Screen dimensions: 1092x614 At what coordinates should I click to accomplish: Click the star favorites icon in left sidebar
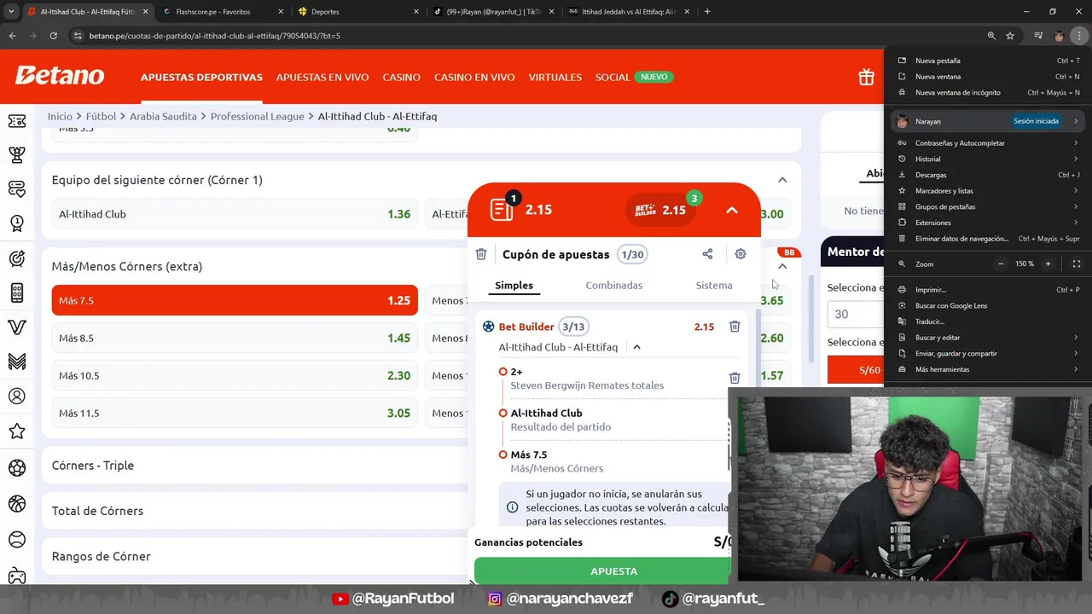16,432
